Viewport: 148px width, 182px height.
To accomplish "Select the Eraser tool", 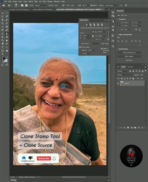I will click(x=7, y=37).
